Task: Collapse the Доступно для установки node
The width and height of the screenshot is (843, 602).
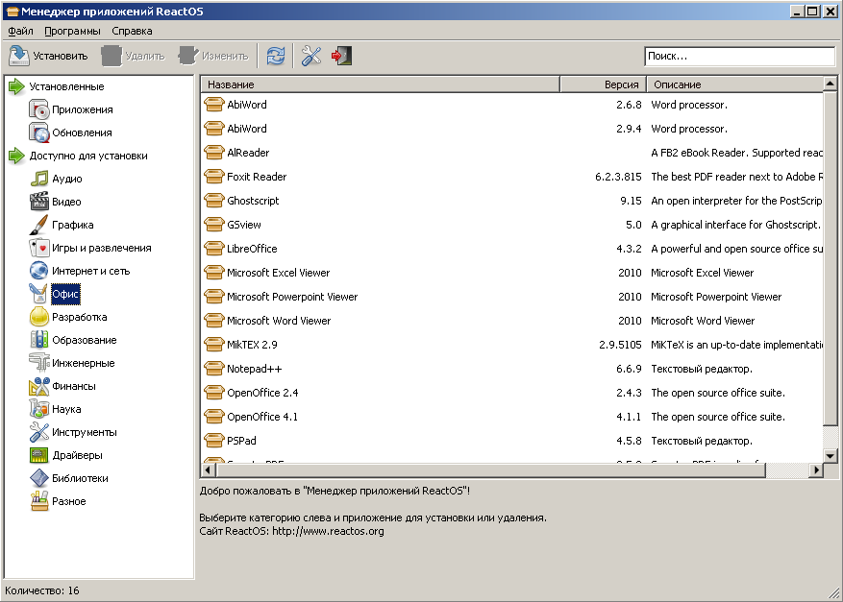Action: [16, 156]
